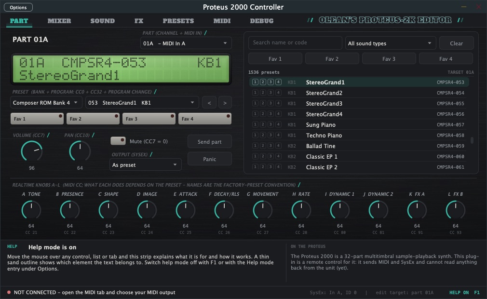Open the Output As preset dropdown
Image resolution: width=487 pixels, height=299 pixels.
click(x=145, y=165)
